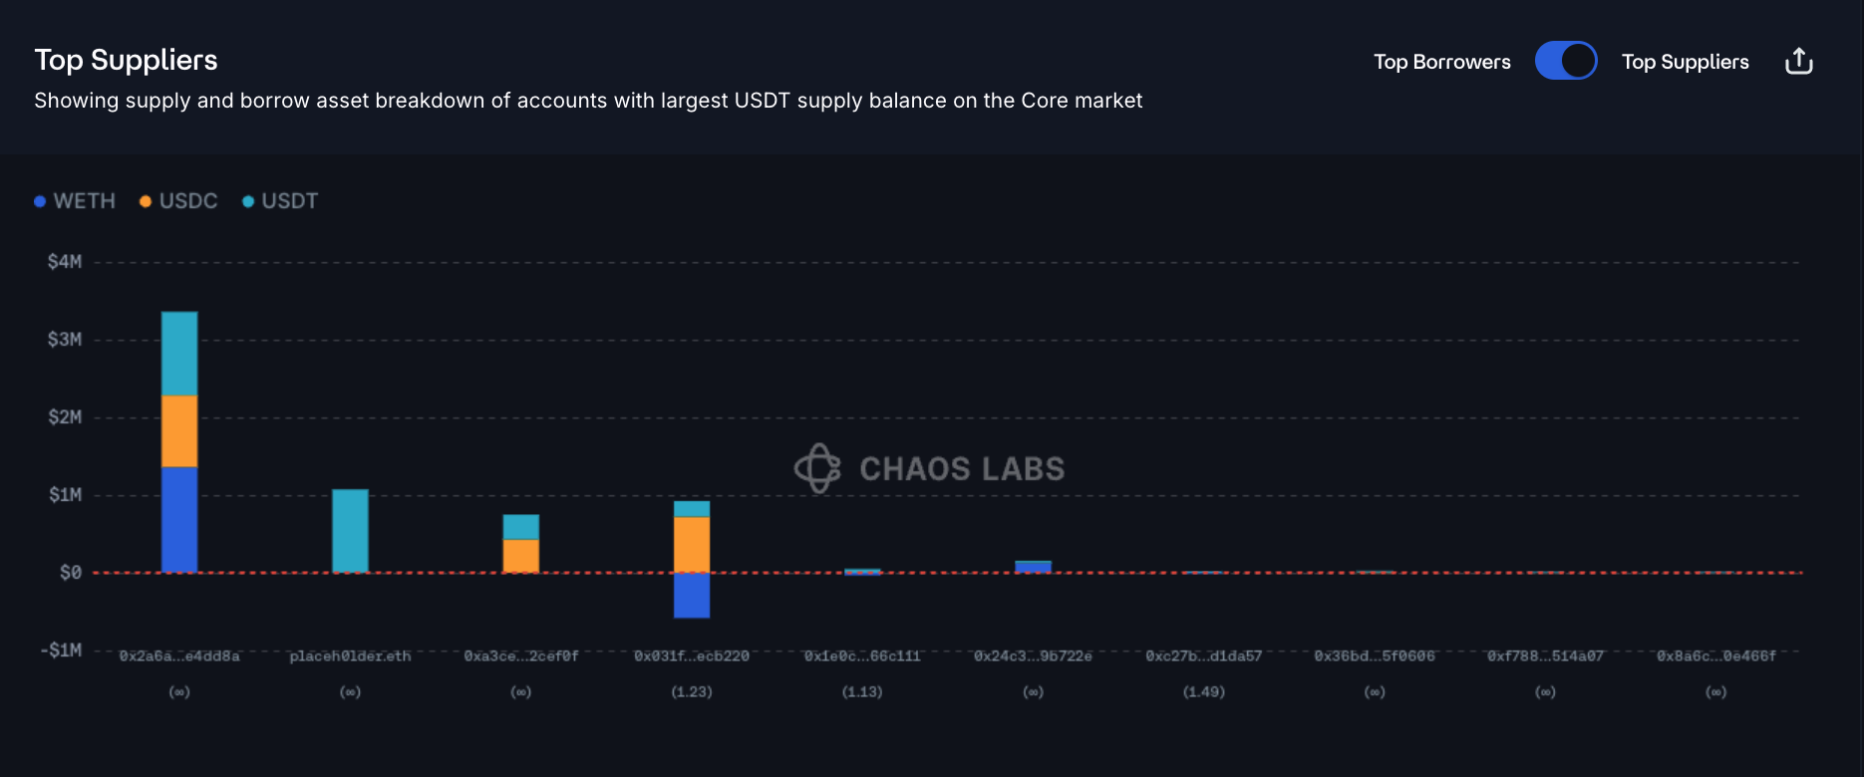Click the 0xa3ce...2cef0f address label
Screen dimensions: 1864x777
coord(520,656)
